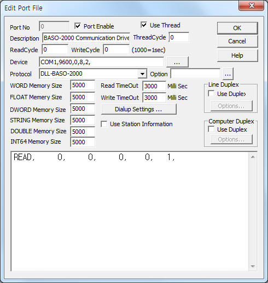The height and width of the screenshot is (283, 268).
Task: Close the Edit Port File dialog
Action: pos(252,5)
